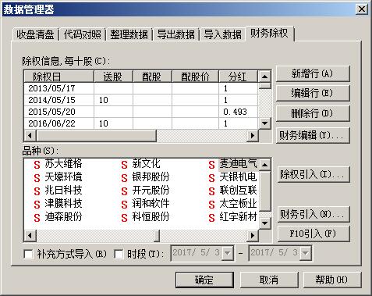Select stock 苏大维格
The height and width of the screenshot is (296, 372).
click(x=58, y=164)
